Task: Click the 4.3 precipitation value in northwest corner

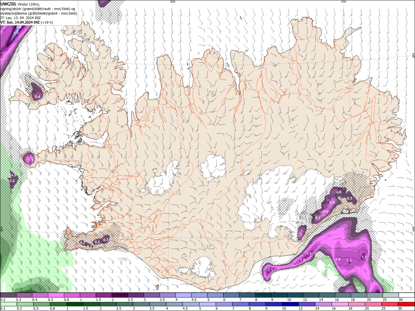Action: pos(16,32)
